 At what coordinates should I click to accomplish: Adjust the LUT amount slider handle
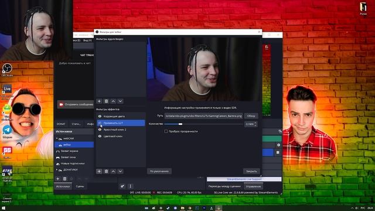(x=180, y=124)
